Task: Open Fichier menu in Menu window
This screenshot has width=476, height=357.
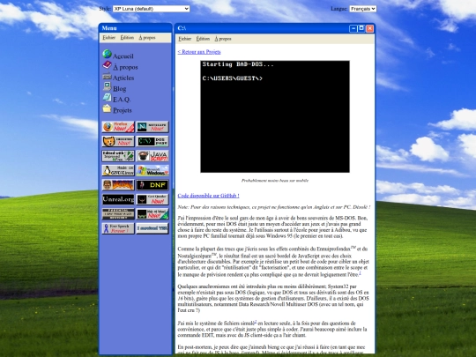Action: (x=109, y=38)
